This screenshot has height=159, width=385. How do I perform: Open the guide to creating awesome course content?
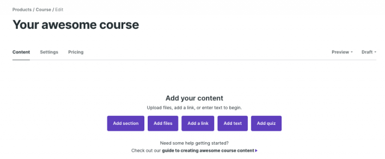[x=208, y=151]
